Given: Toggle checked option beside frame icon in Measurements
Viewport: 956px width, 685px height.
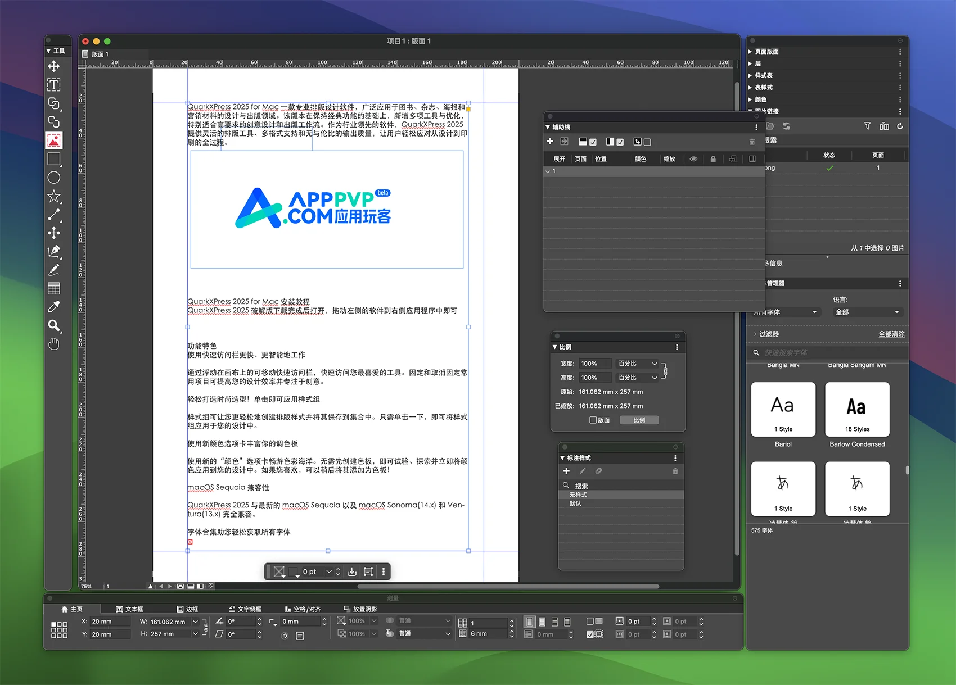Looking at the screenshot, I should pos(590,634).
